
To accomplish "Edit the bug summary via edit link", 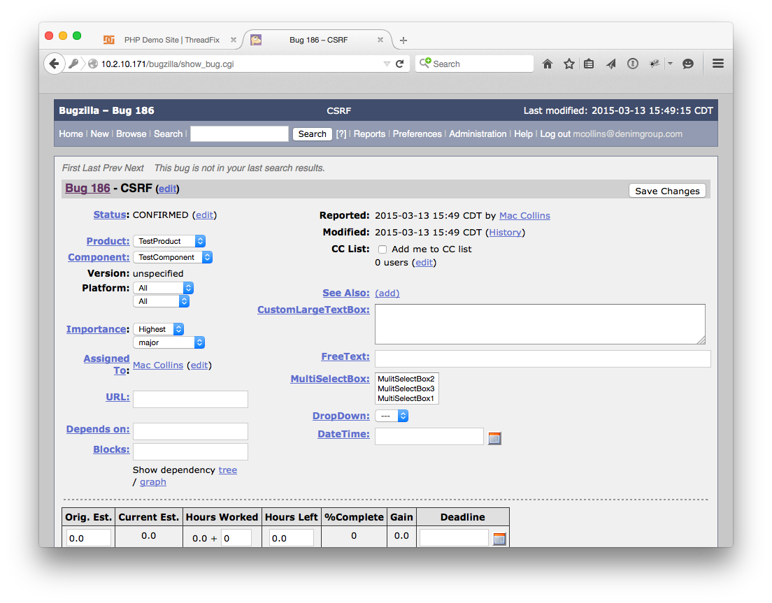I will point(167,189).
